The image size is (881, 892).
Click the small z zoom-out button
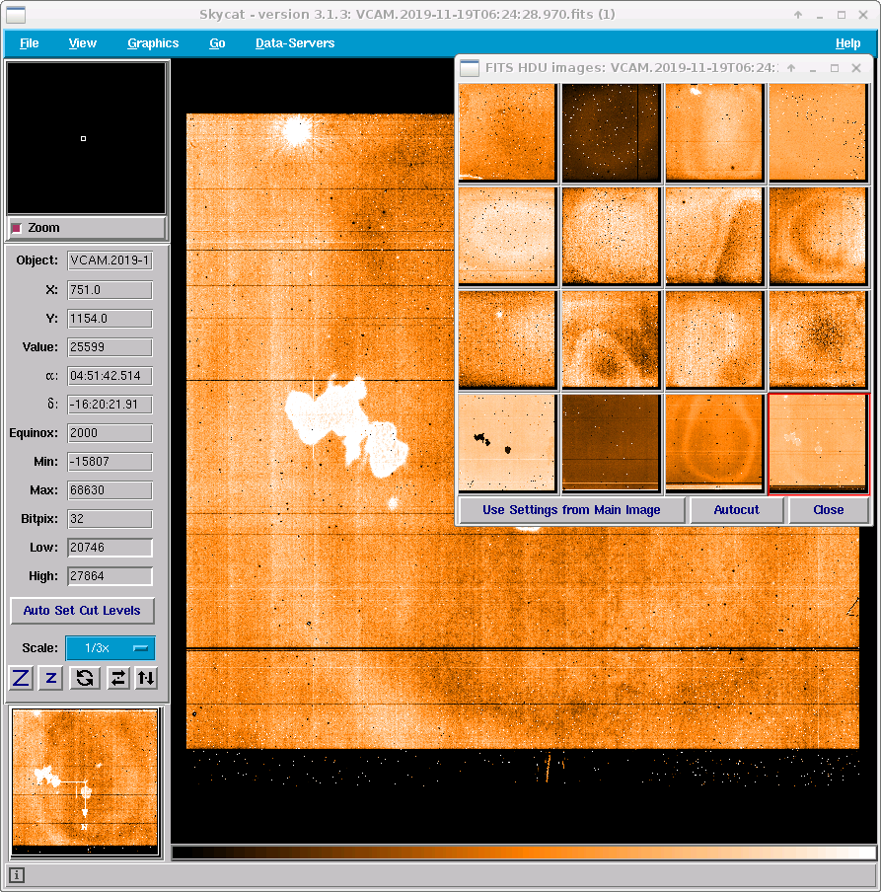52,678
